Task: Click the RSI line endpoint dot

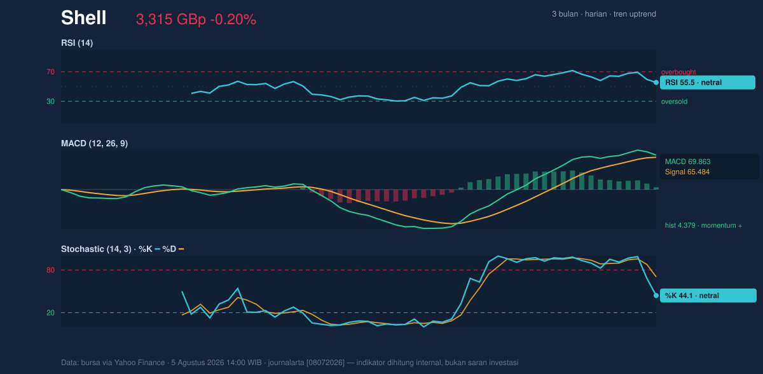Action: tap(656, 83)
